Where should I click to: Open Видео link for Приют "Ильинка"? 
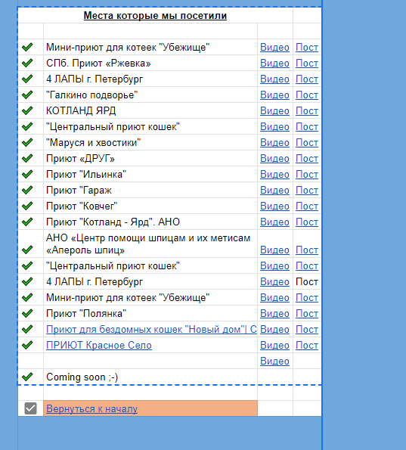pos(274,175)
